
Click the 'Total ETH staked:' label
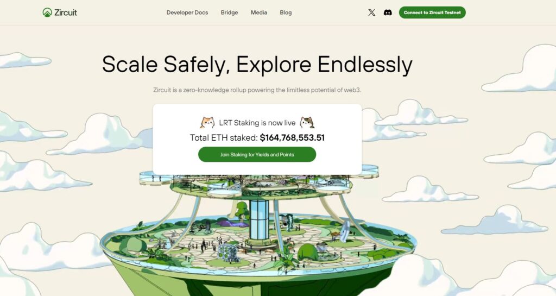click(224, 137)
